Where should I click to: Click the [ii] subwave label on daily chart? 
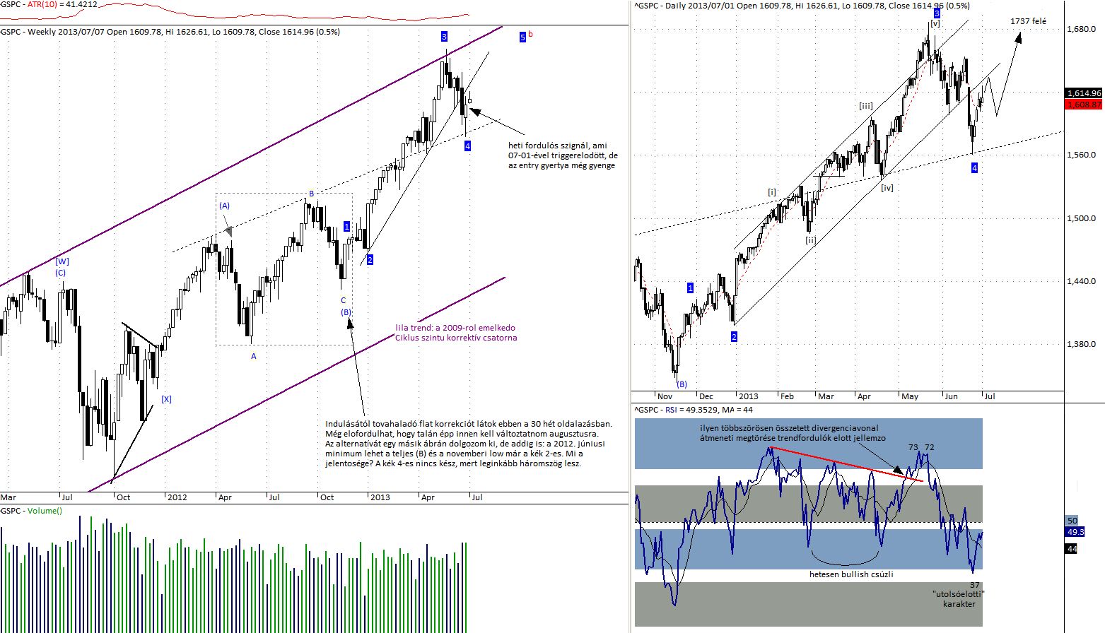tap(811, 240)
